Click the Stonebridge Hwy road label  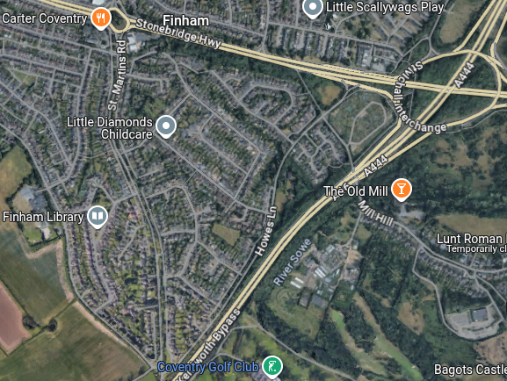(178, 33)
